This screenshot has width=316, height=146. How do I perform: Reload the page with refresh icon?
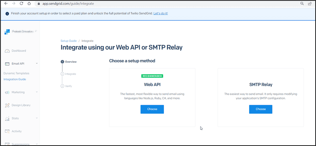tap(21, 3)
